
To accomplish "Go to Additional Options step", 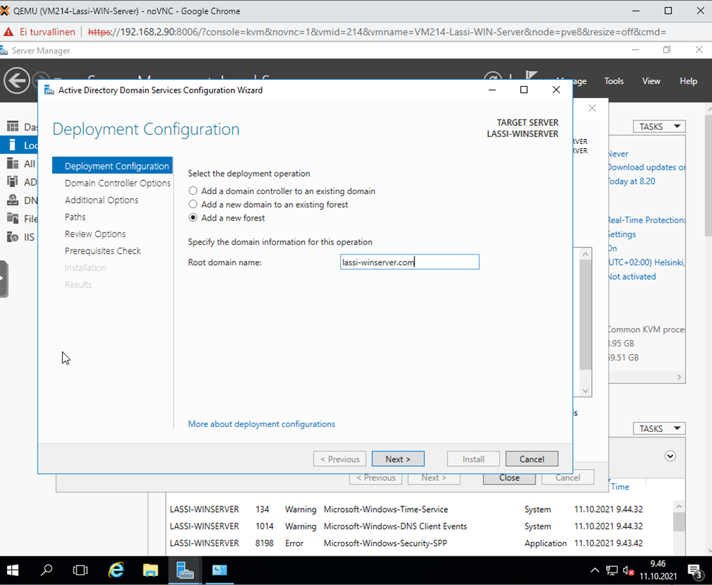I will pyautogui.click(x=102, y=200).
